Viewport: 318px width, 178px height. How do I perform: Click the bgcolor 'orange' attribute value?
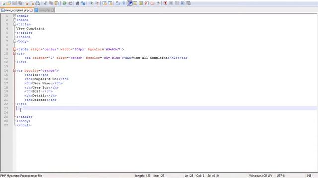[49, 71]
